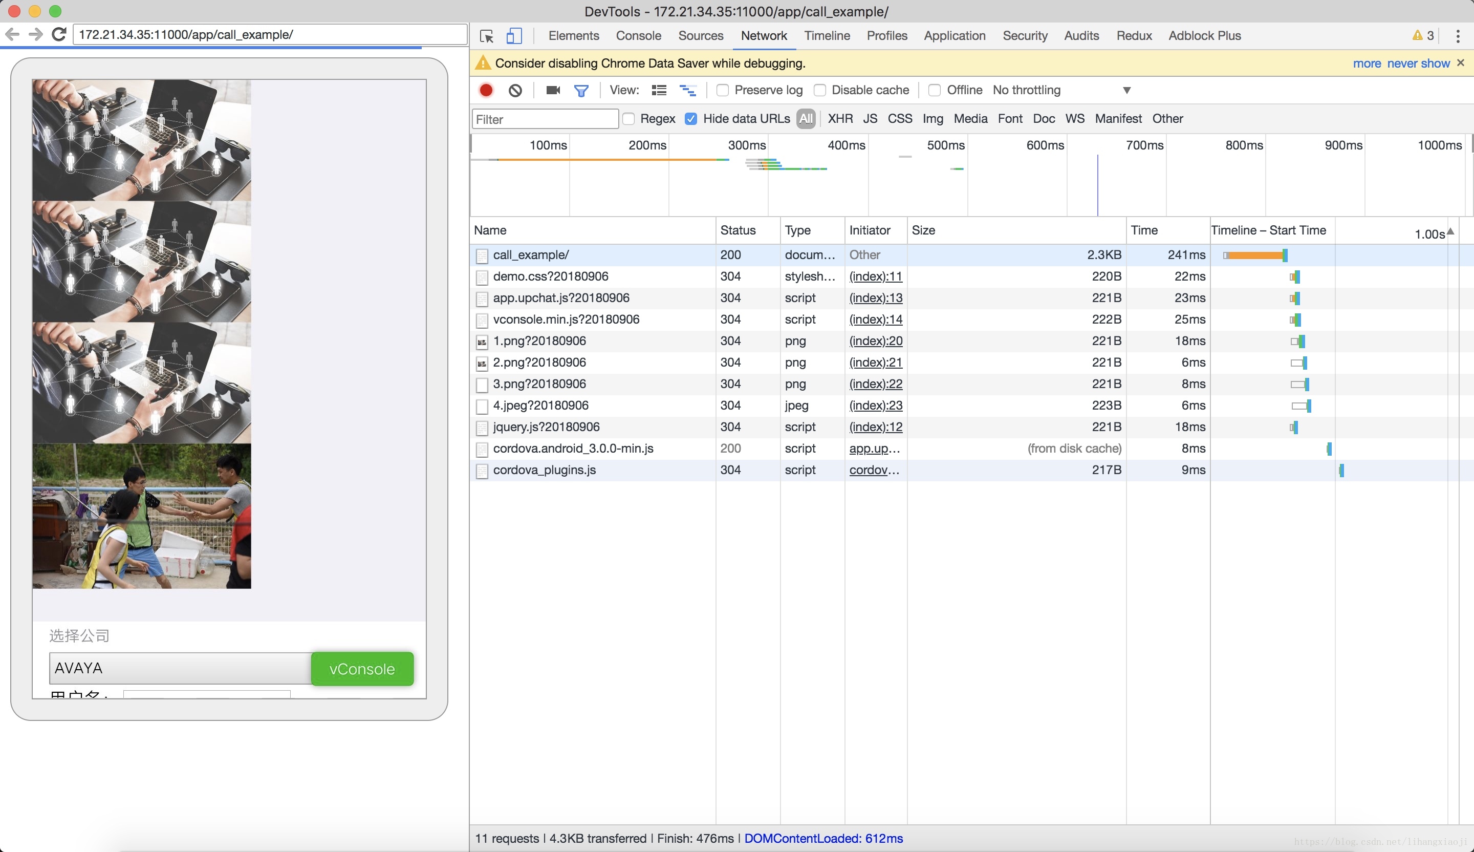This screenshot has height=852, width=1474.
Task: Open initiator link (index):20
Action: coord(875,340)
